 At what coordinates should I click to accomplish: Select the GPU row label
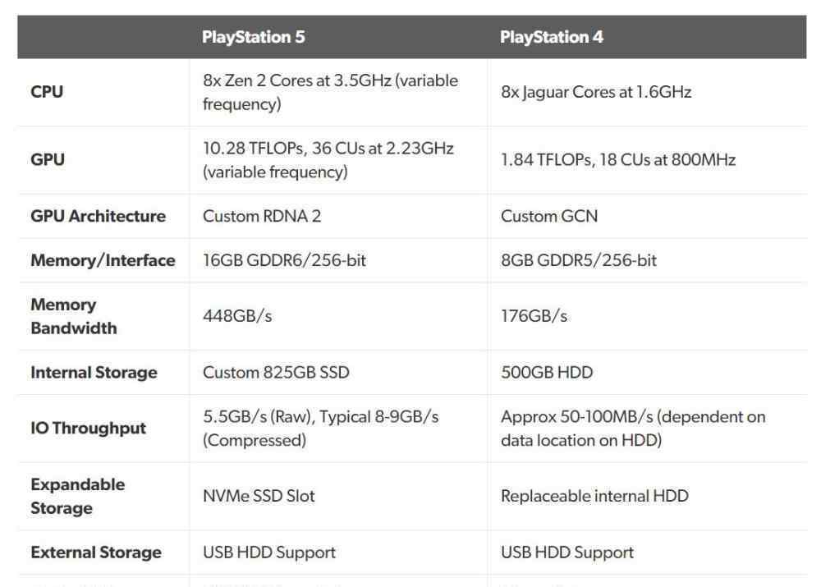[x=48, y=160]
